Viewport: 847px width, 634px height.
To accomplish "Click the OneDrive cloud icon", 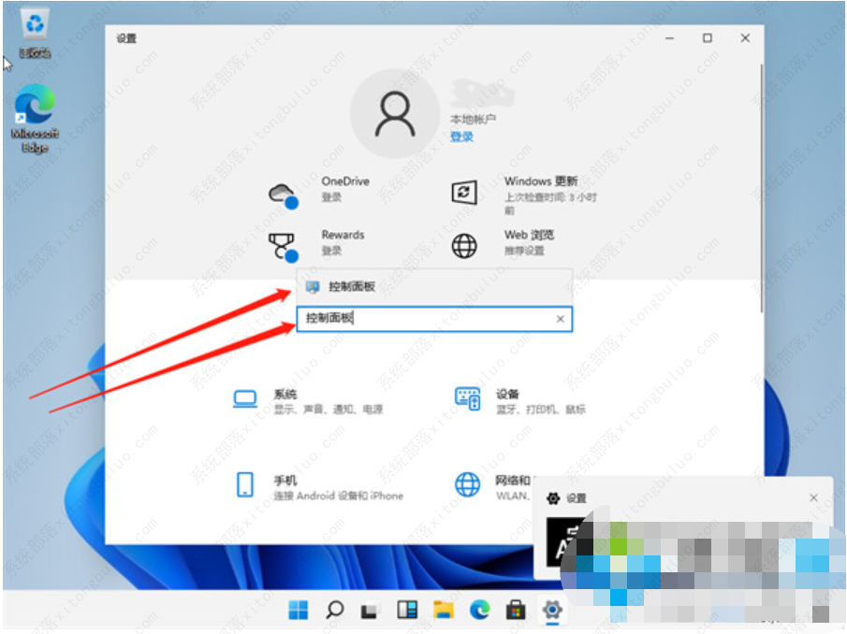I will pos(282,194).
